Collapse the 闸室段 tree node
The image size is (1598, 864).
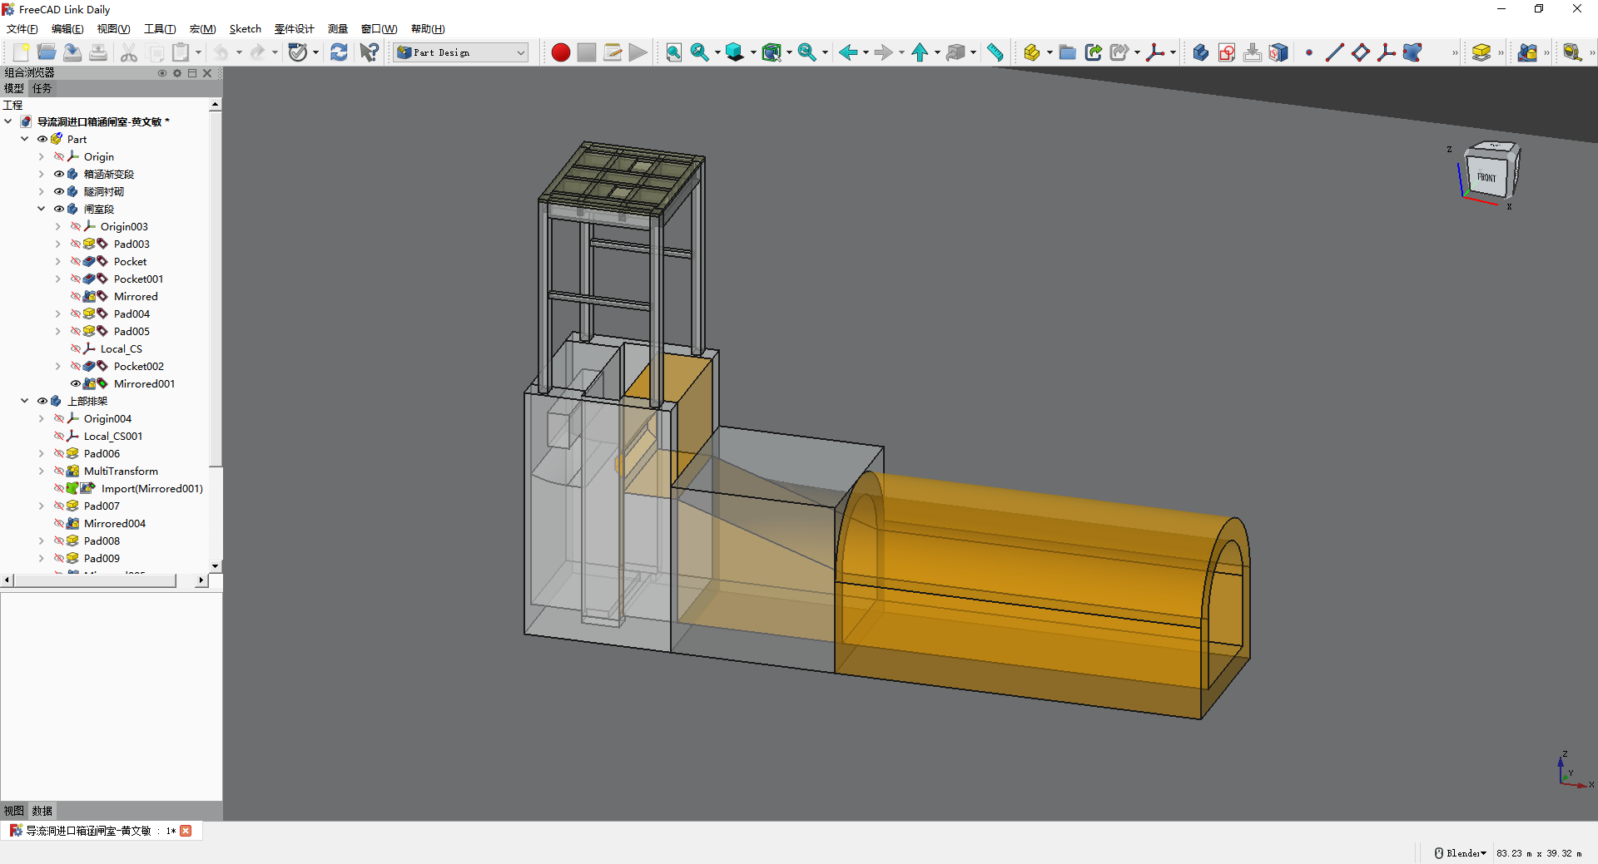(41, 209)
